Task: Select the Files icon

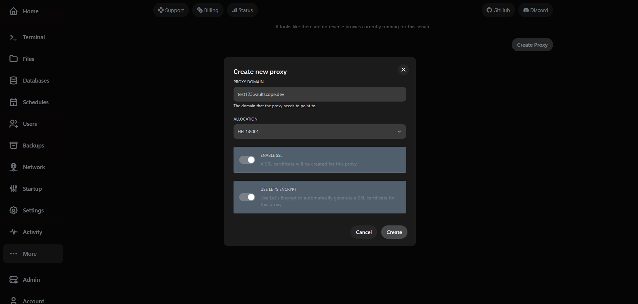Action: click(x=13, y=59)
